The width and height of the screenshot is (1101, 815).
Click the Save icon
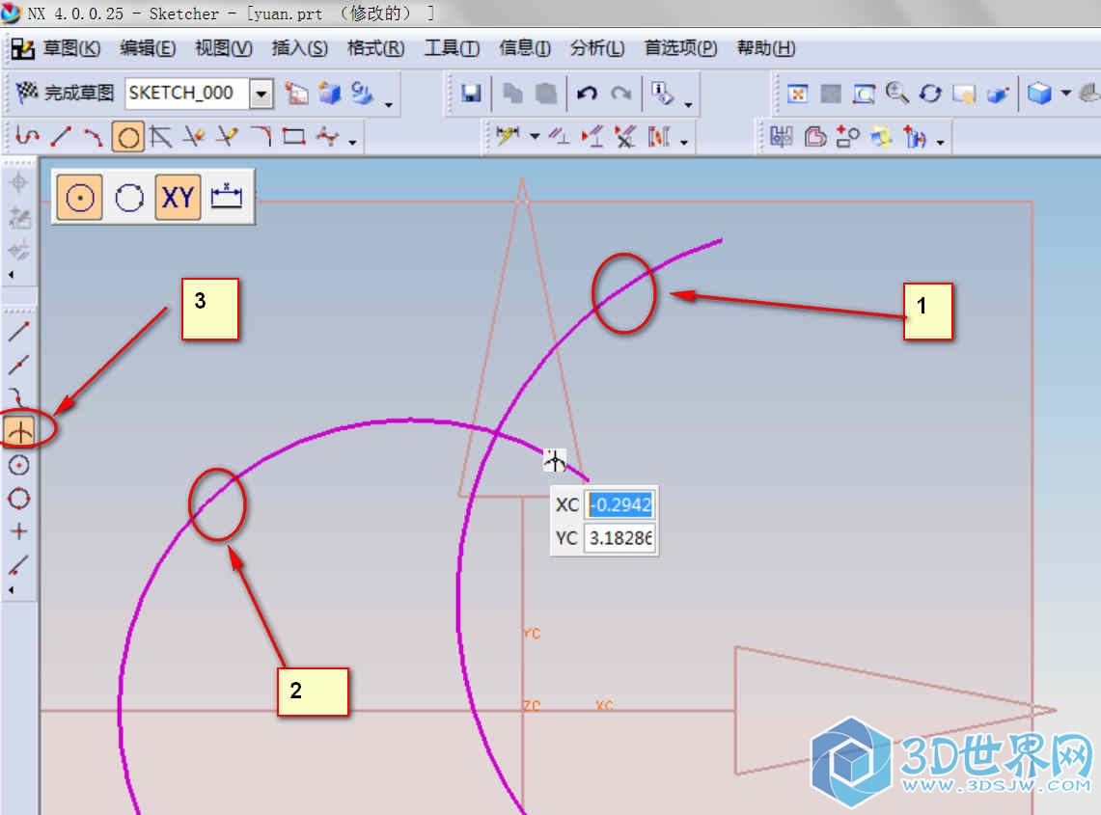point(471,94)
